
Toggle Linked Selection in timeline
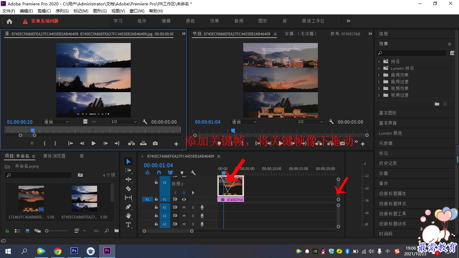170,173
